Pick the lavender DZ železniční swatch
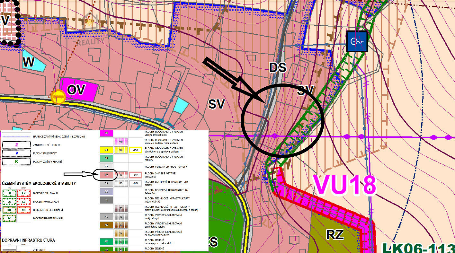 click(106, 192)
